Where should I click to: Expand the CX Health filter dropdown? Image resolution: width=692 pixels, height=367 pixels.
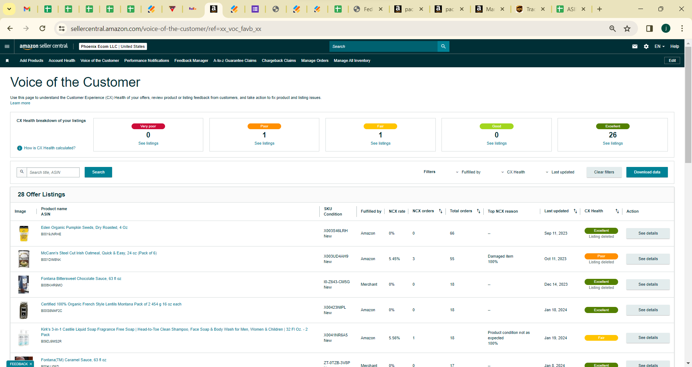click(x=513, y=172)
